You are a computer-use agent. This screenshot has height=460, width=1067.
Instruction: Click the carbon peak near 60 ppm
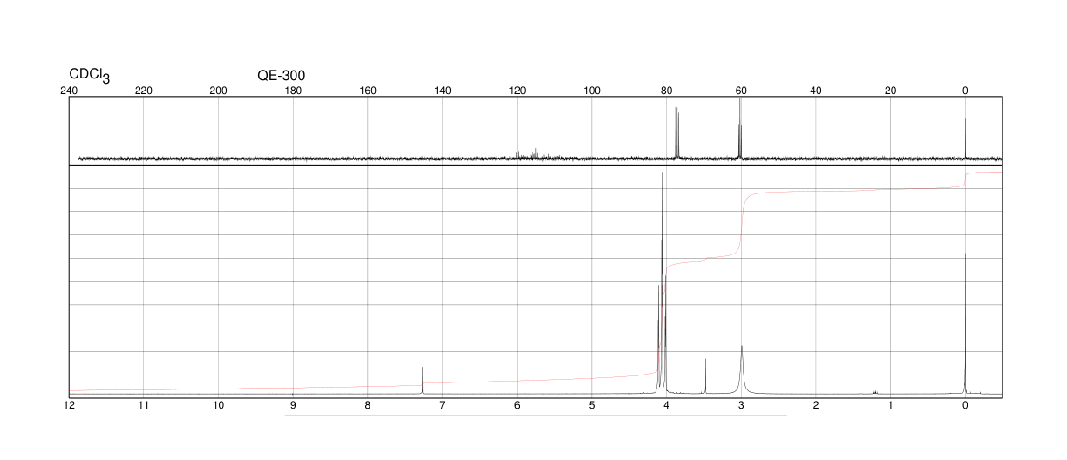[740, 128]
